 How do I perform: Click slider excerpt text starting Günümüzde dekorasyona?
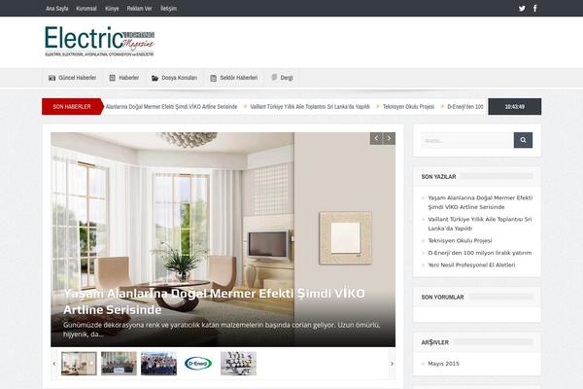(x=222, y=330)
